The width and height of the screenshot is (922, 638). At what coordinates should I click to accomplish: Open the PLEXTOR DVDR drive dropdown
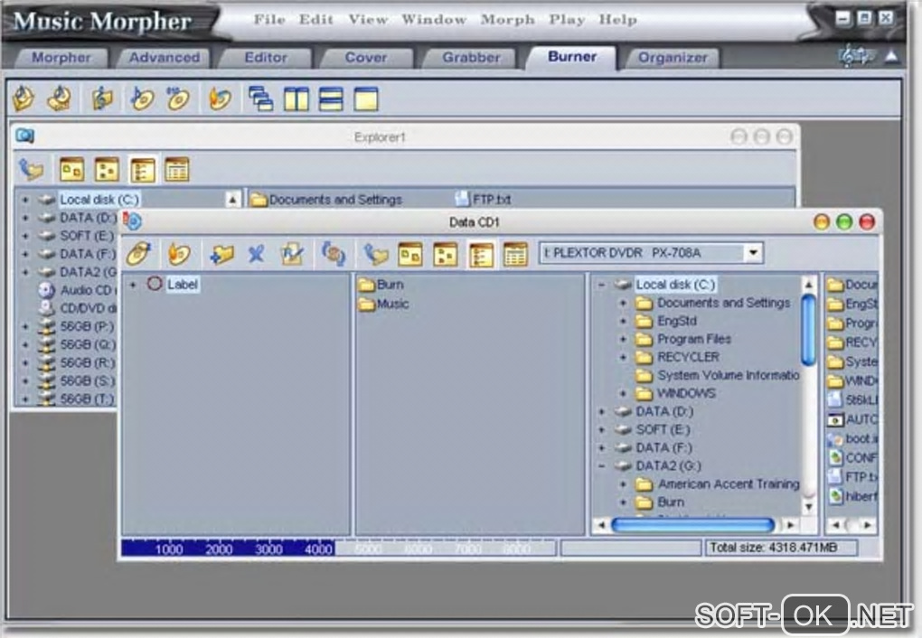(753, 253)
